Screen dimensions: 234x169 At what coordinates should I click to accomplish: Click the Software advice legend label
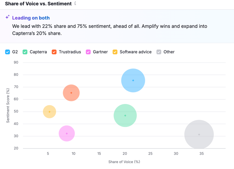pyautogui.click(x=135, y=52)
